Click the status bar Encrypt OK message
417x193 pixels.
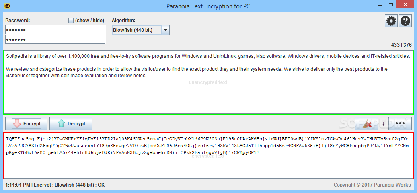tap(55, 185)
